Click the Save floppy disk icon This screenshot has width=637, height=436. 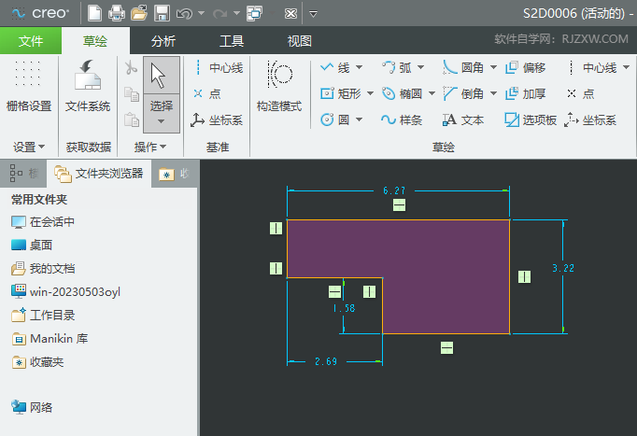click(x=162, y=13)
